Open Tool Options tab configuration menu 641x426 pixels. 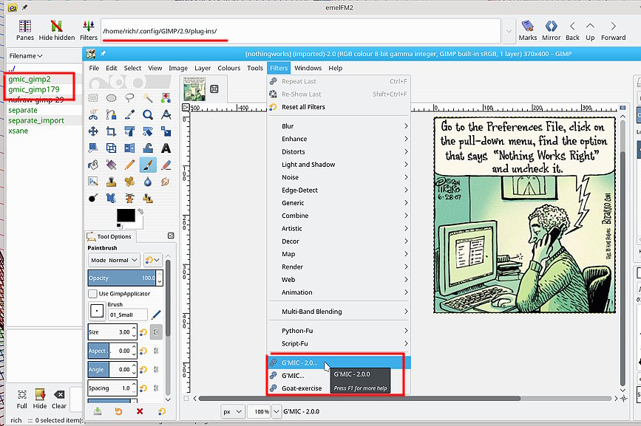tap(171, 236)
